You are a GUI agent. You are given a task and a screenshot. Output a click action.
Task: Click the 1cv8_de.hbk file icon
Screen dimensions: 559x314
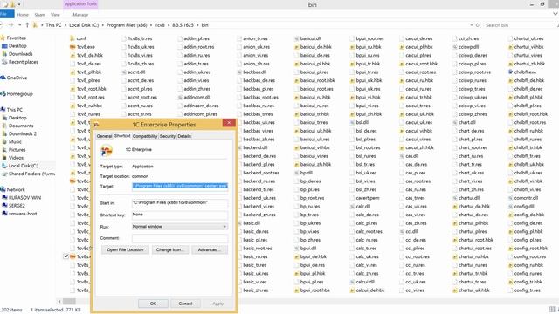72,55
